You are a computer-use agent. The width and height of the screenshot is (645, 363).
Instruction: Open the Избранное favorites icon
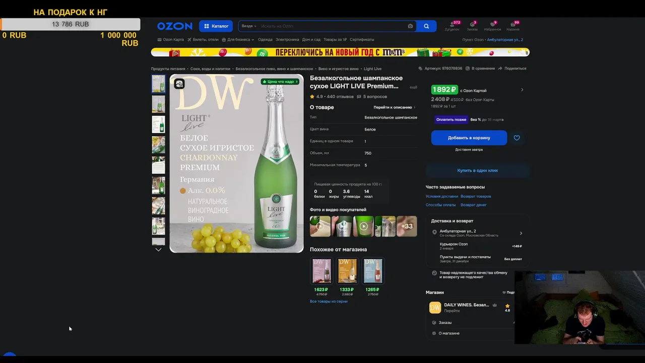click(492, 26)
